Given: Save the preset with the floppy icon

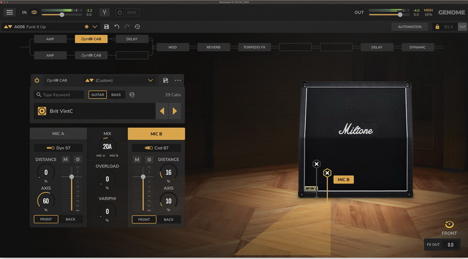Looking at the screenshot, I should click(107, 27).
